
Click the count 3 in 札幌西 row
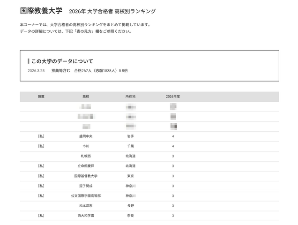tap(173, 156)
